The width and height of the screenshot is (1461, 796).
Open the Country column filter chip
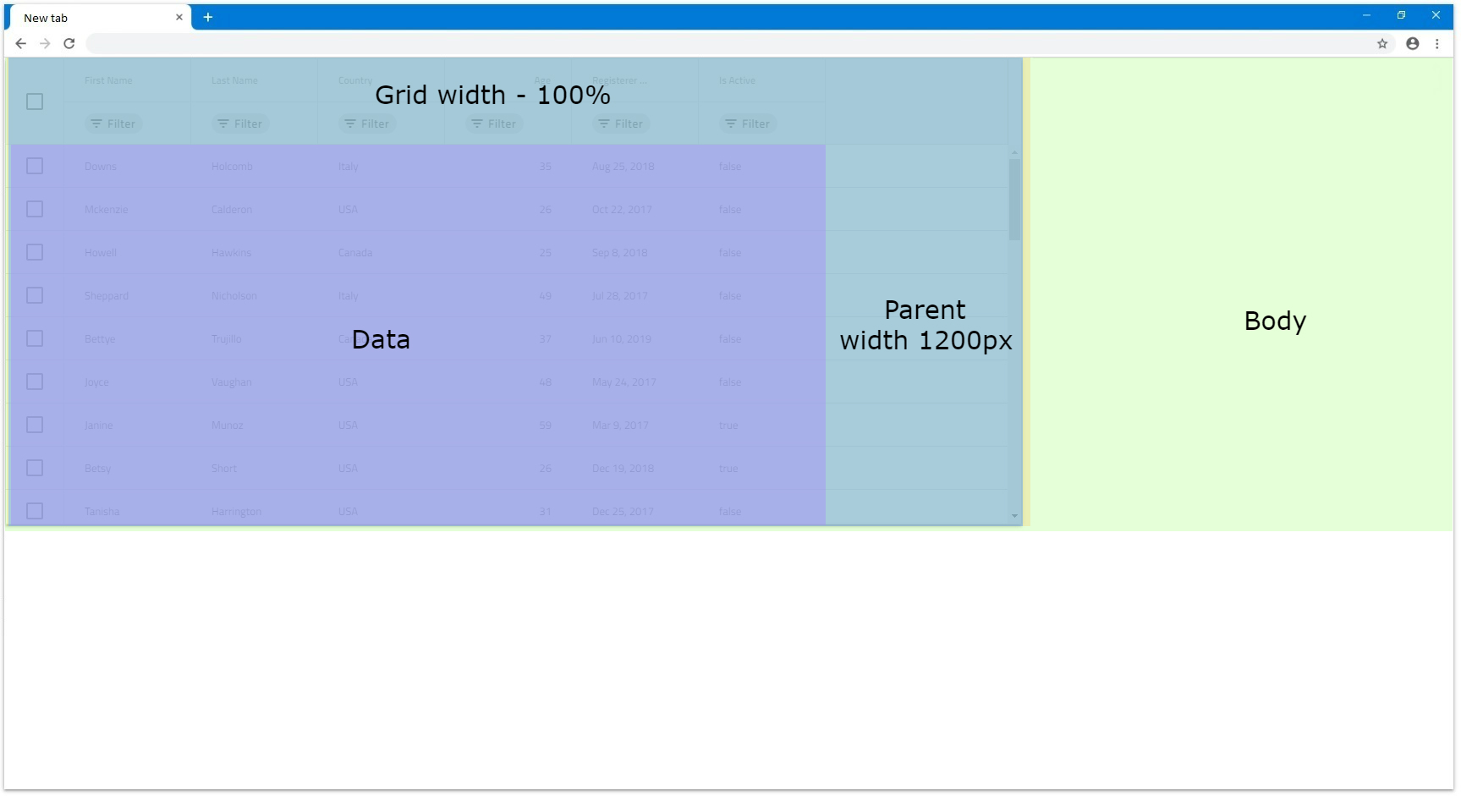367,124
